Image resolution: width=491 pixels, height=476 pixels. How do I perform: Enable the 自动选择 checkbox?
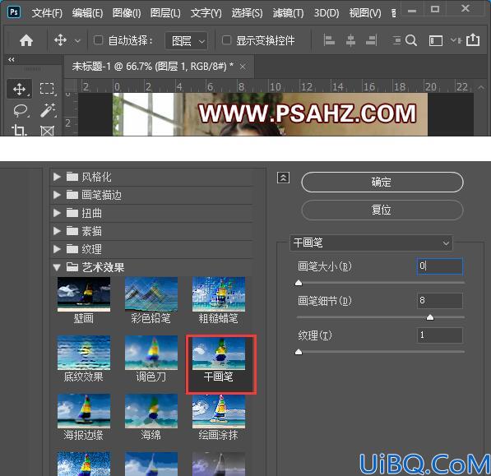[99, 40]
